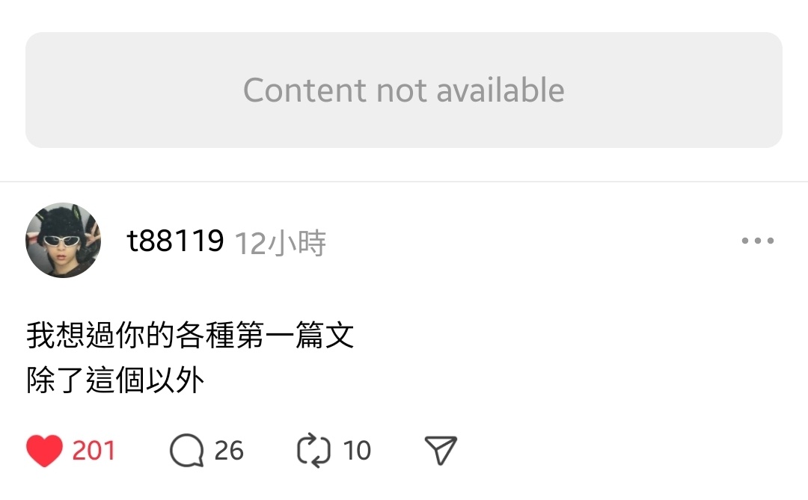Open the three-dot more options menu
808x500 pixels.
tap(757, 241)
